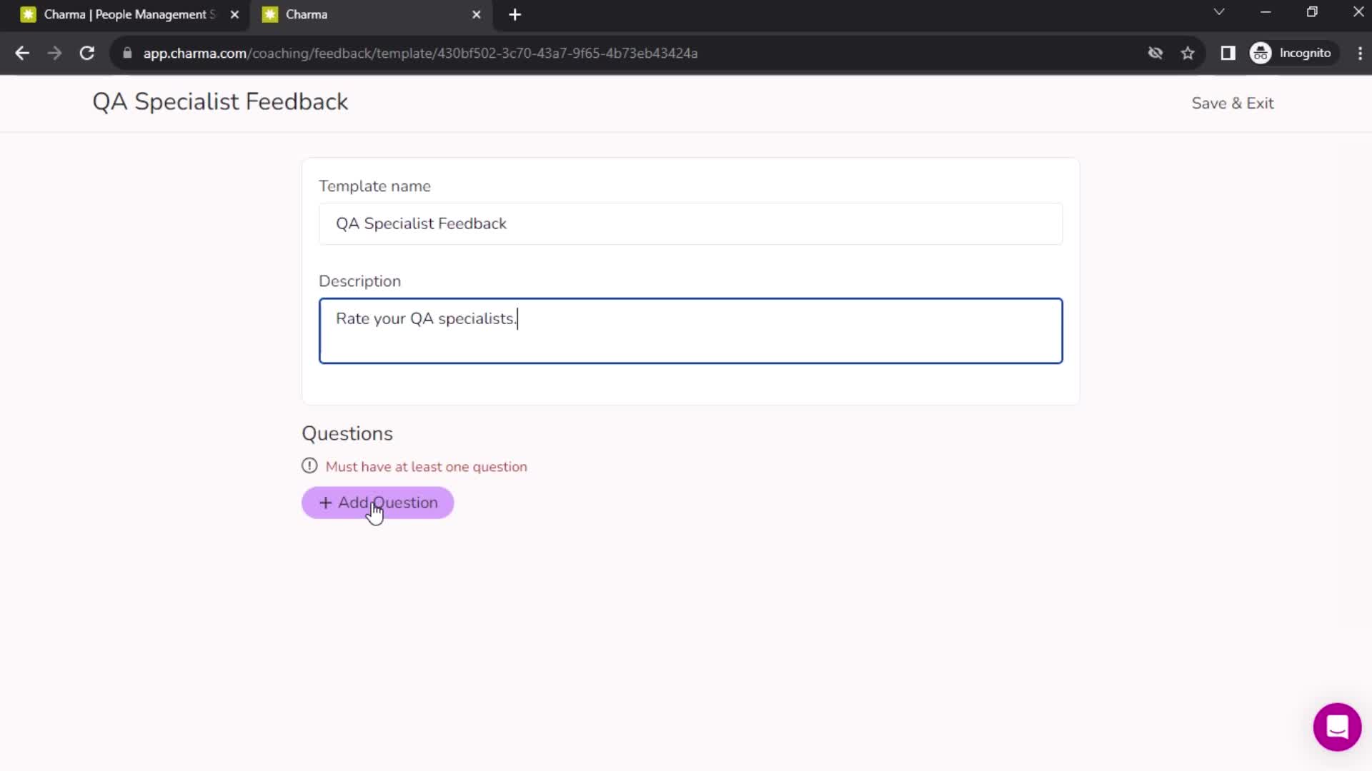Click the address bar URL
Screen dimensions: 1372x771
(x=420, y=54)
